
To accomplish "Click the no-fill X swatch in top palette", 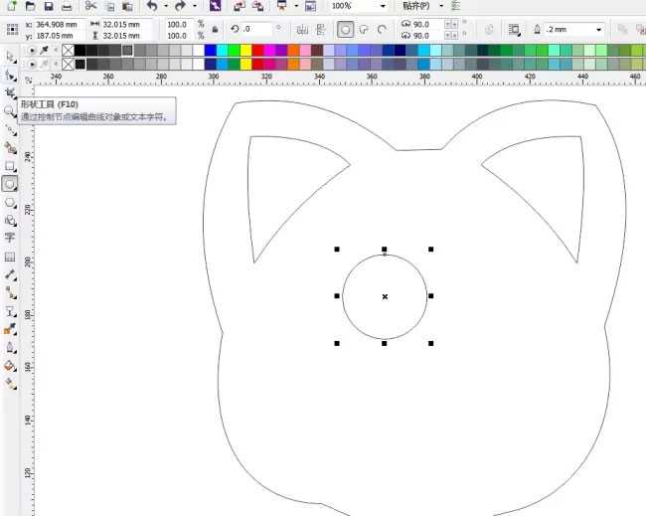I will tap(68, 51).
